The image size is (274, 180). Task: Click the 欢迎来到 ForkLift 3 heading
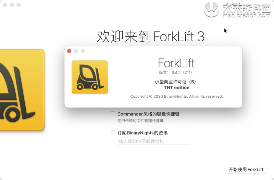151,37
